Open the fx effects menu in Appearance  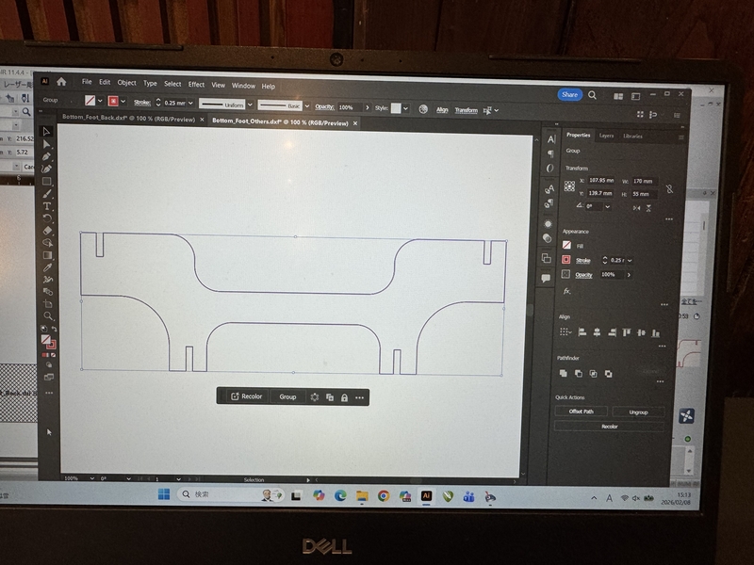click(x=566, y=292)
